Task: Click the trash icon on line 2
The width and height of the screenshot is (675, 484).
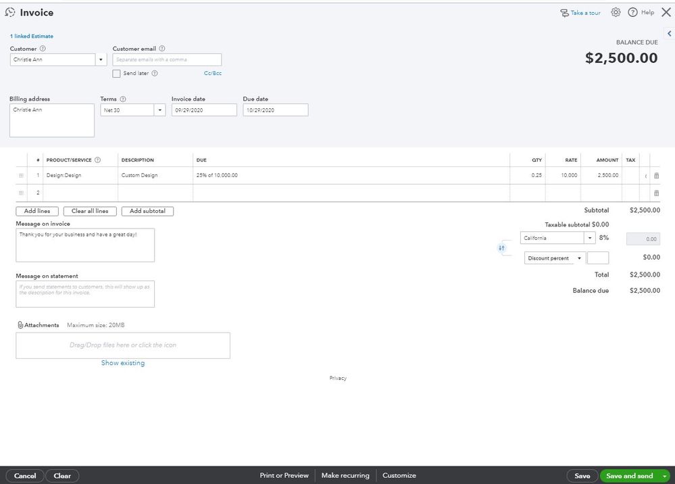Action: click(x=656, y=193)
